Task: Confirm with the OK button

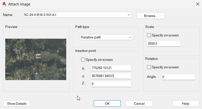Action: coord(107,104)
